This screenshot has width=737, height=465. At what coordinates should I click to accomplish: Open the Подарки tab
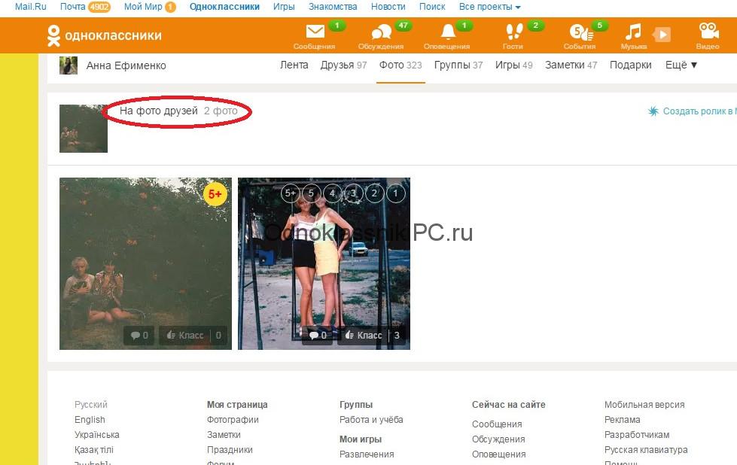630,65
